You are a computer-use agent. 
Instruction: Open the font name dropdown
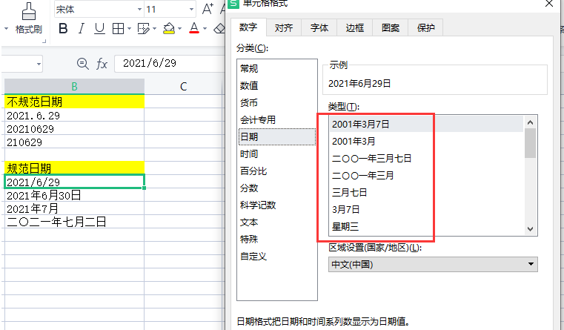pos(139,10)
